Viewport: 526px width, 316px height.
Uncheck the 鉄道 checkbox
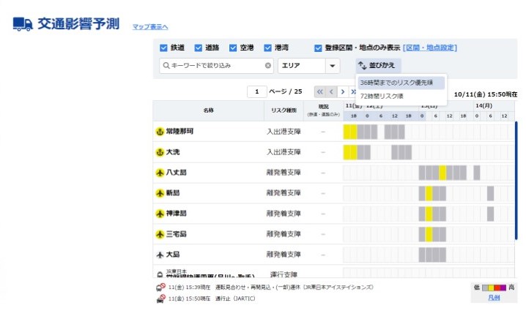click(163, 48)
